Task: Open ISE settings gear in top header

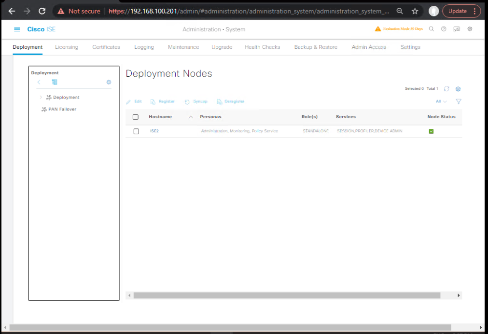Action: (470, 29)
